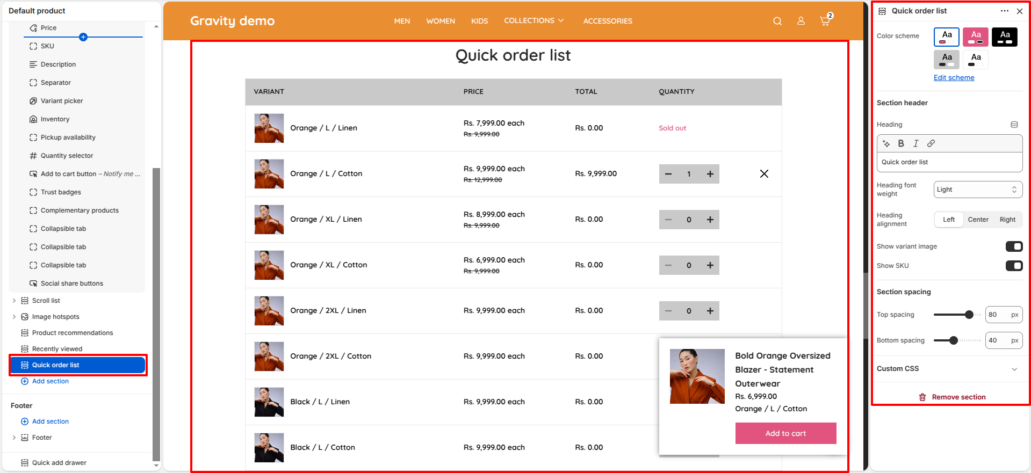Increase quantity for Orange / XL / Cotton

(710, 265)
